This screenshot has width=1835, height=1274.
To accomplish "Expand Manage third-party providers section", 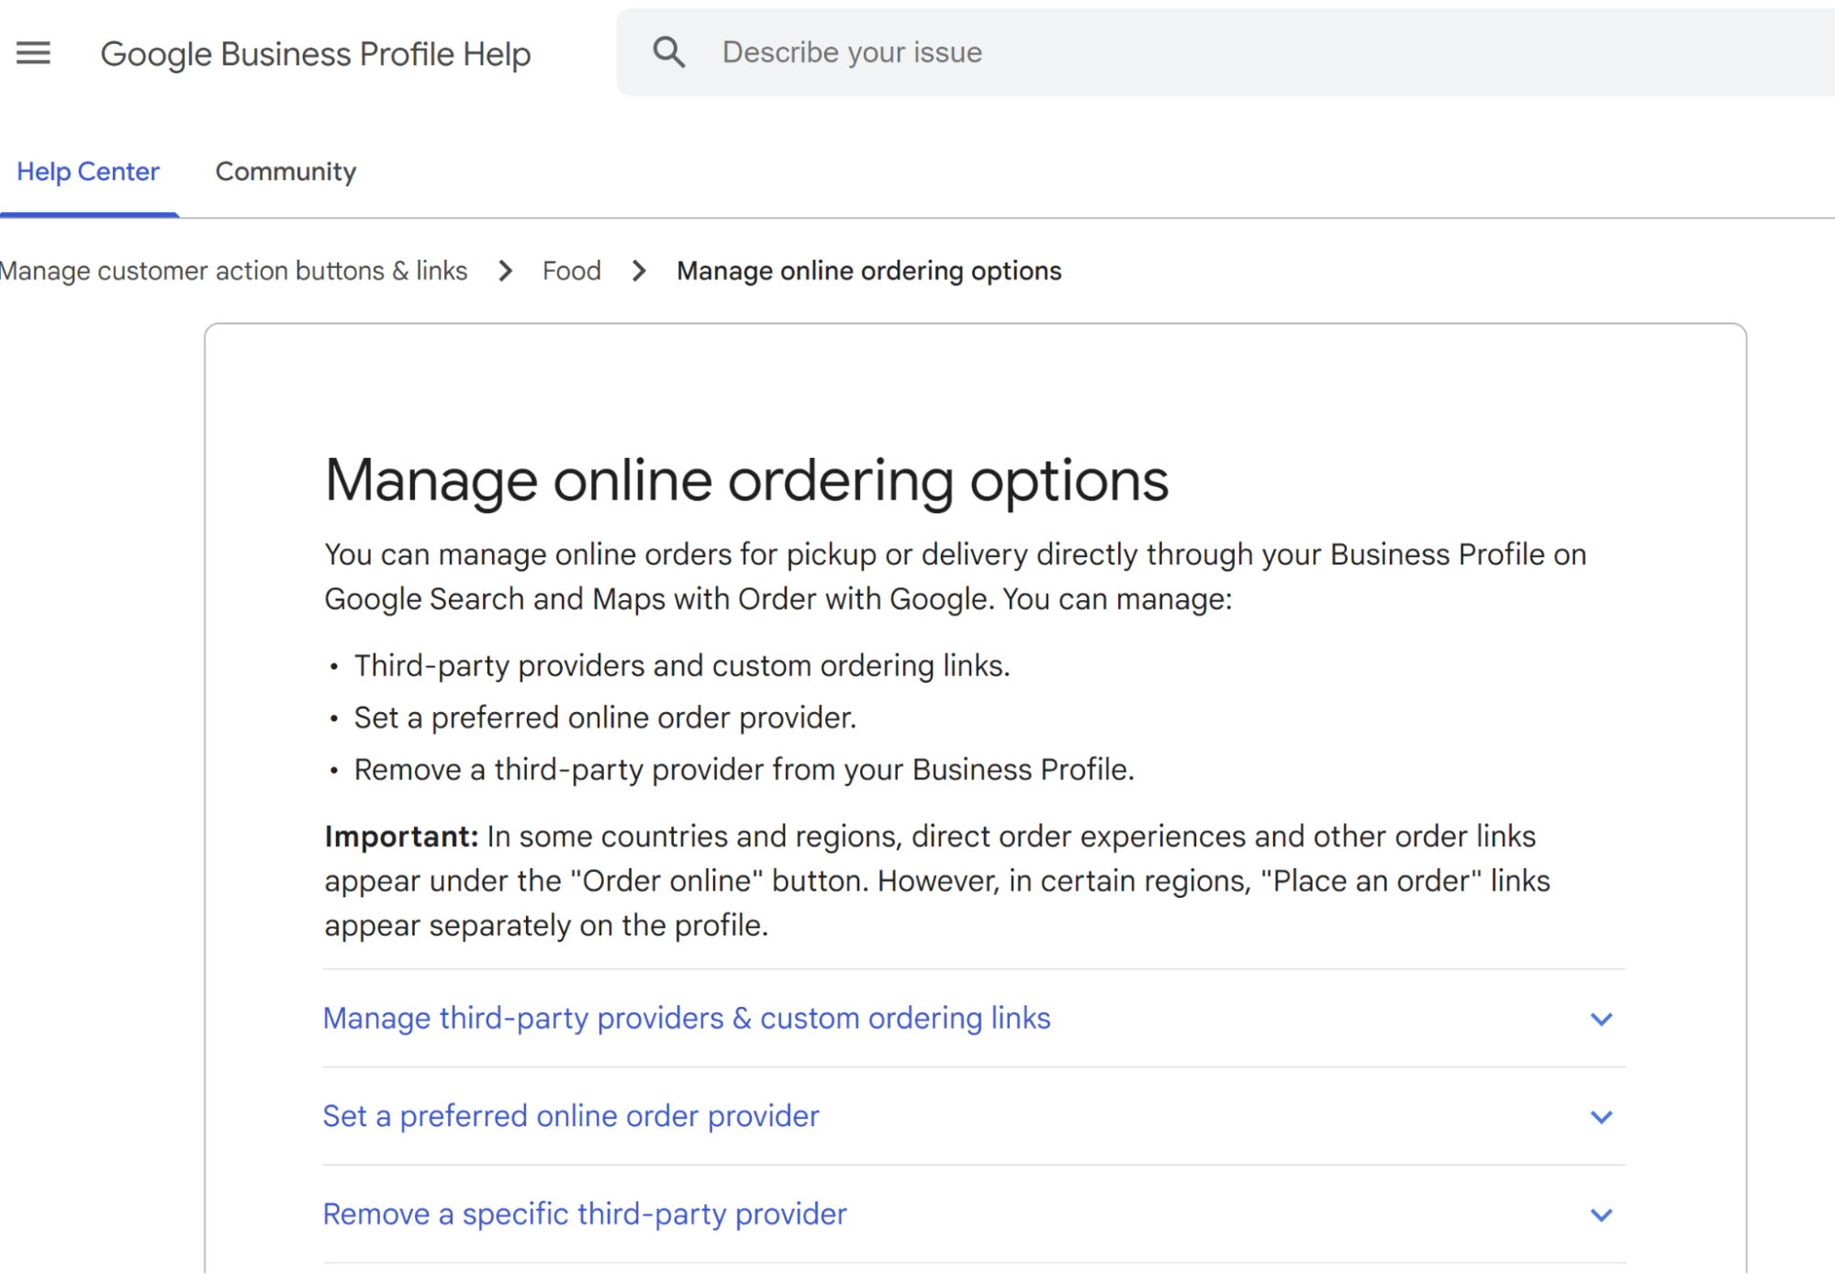I will click(687, 1018).
